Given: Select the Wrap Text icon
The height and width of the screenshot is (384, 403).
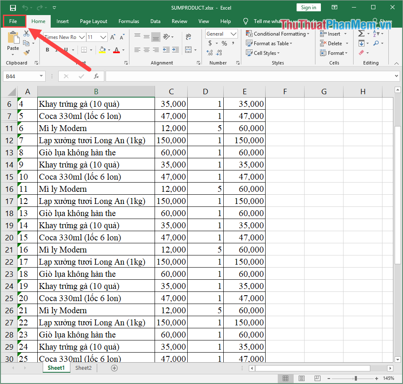Looking at the screenshot, I should click(189, 37).
